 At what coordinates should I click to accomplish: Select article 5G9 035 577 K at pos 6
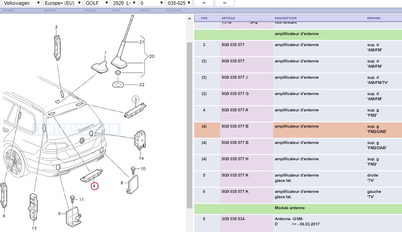click(235, 192)
